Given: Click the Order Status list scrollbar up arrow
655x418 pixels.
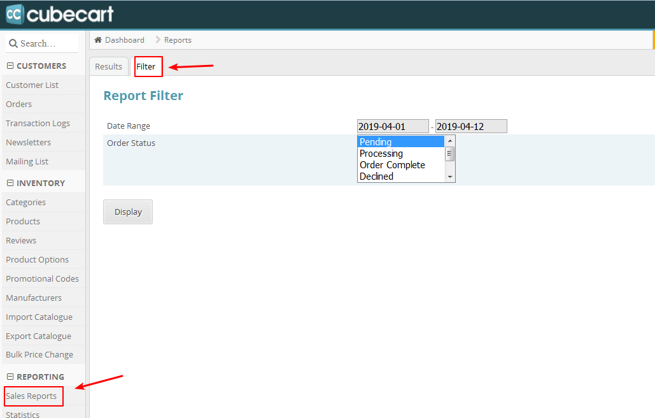Looking at the screenshot, I should click(x=449, y=141).
